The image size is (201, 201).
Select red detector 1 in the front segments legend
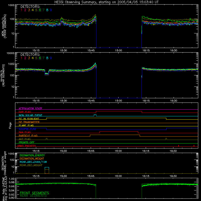coord(22,10)
